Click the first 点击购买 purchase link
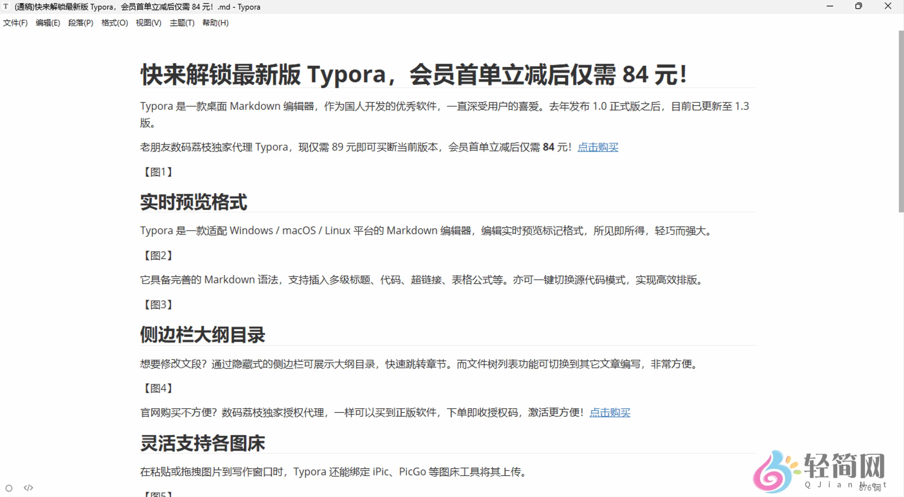The width and height of the screenshot is (904, 497). [x=598, y=147]
